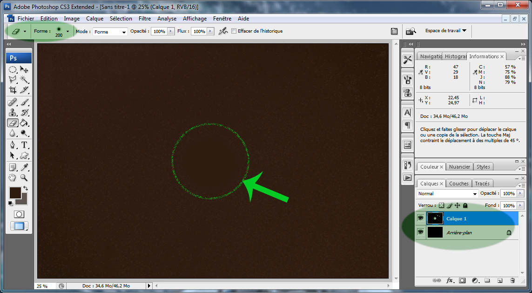Image resolution: width=532 pixels, height=293 pixels.
Task: Toggle lock position icon
Action: (458, 205)
